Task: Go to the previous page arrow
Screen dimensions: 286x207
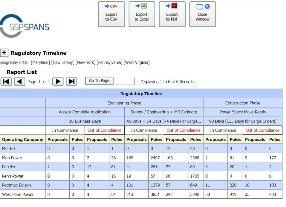Action: [19, 81]
